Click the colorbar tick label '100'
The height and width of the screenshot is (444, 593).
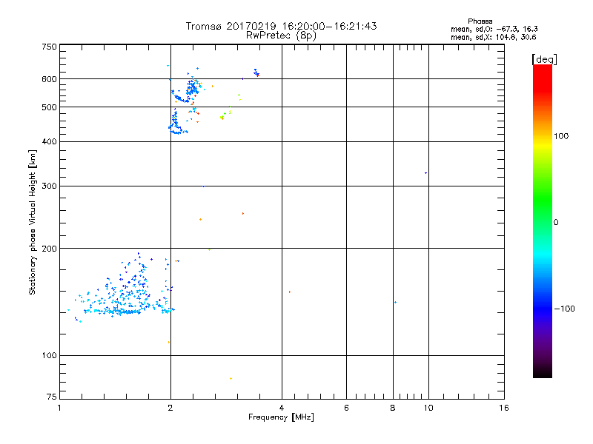tap(561, 136)
